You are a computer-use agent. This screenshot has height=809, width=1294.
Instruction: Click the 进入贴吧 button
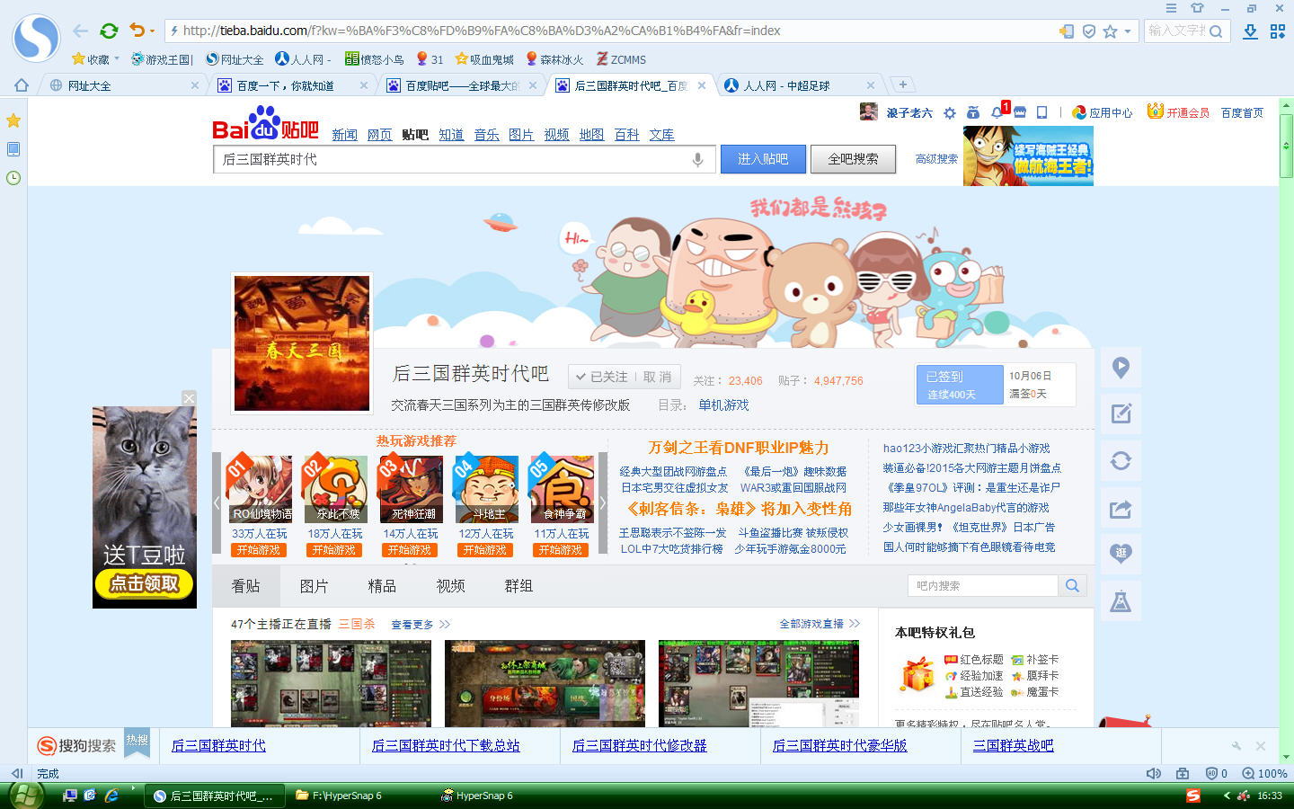click(x=763, y=159)
